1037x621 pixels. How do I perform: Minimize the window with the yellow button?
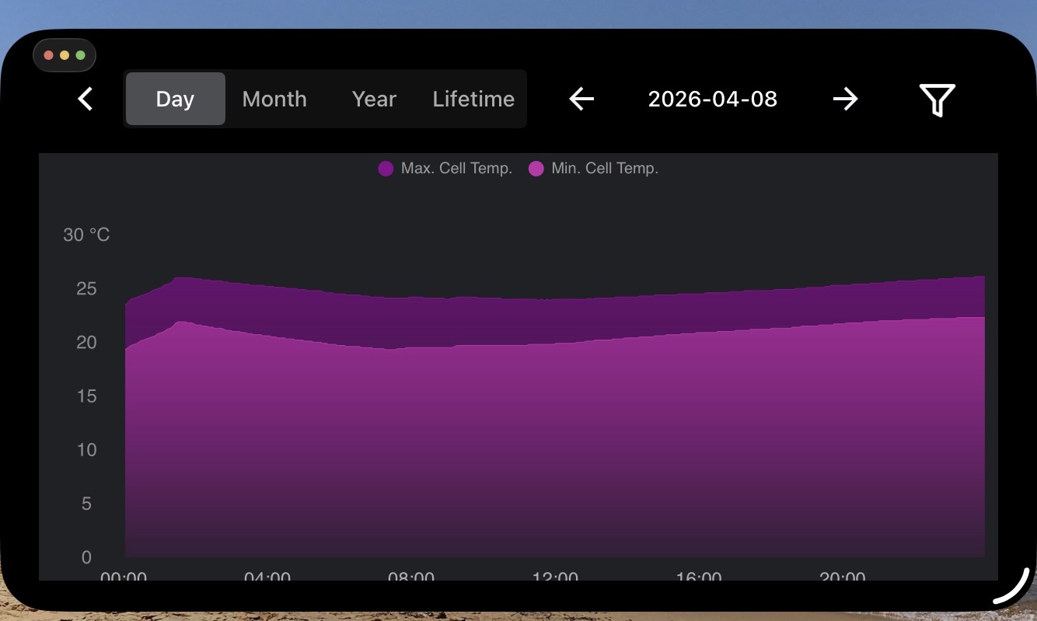(65, 55)
